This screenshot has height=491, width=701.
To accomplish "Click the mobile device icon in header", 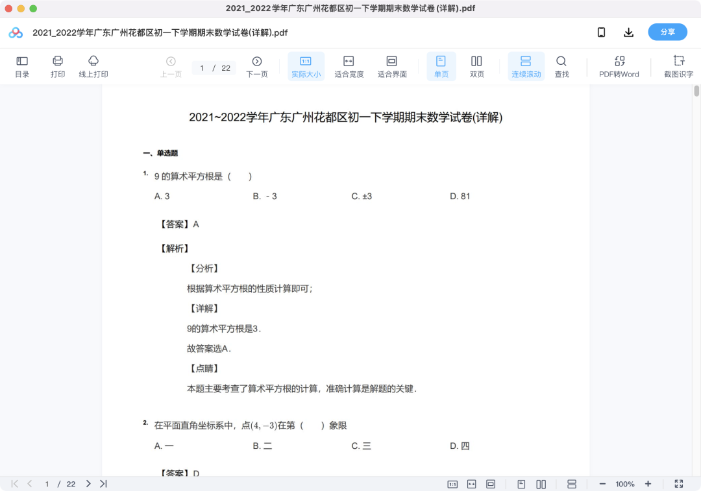I will (x=601, y=32).
